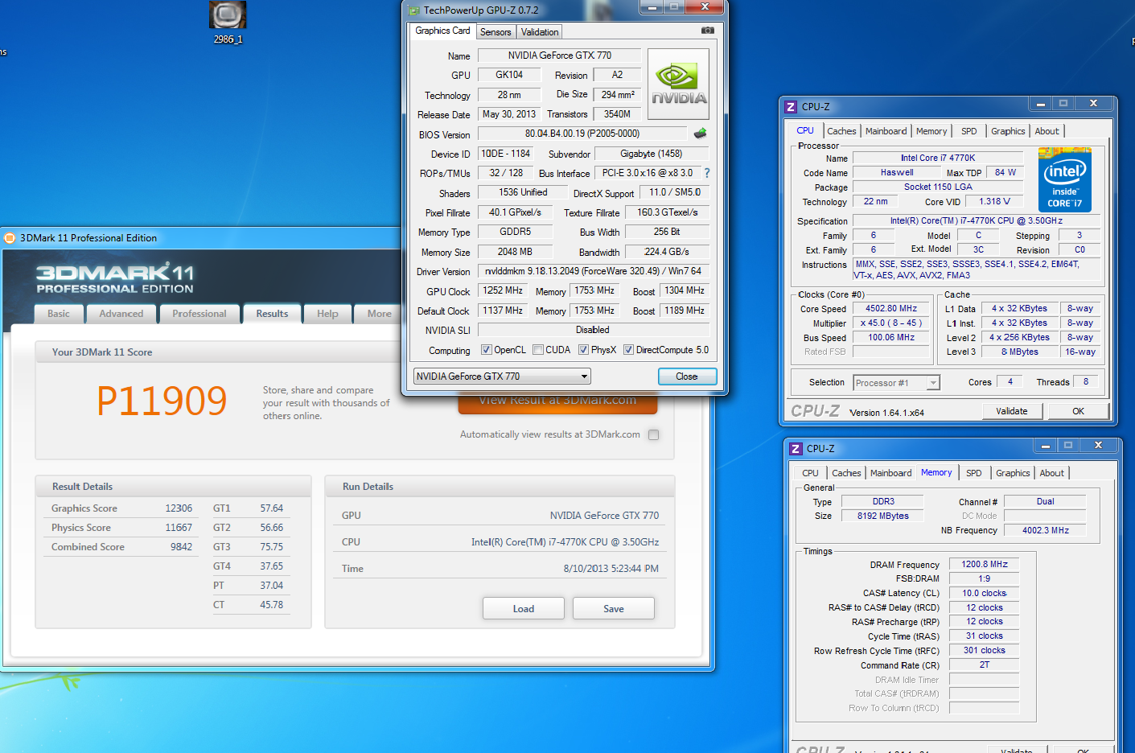Screen dimensions: 1135x753
Task: Open the 3DMark Results tab
Action: tap(272, 314)
